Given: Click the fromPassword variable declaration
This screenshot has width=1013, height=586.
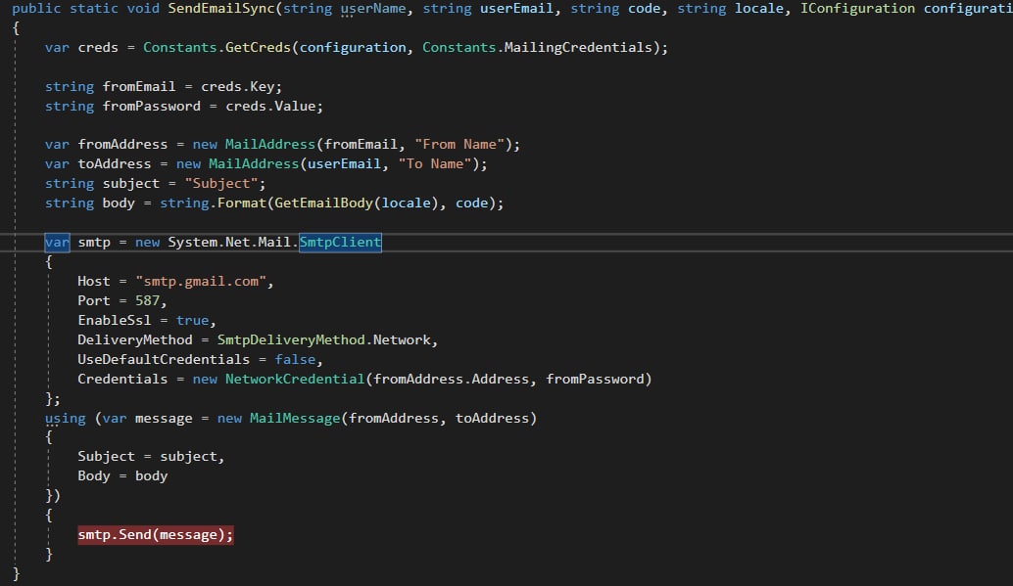Looking at the screenshot, I should click(151, 106).
